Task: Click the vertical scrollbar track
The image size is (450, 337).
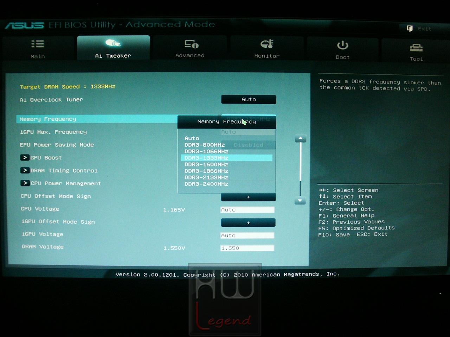Action: tap(300, 170)
